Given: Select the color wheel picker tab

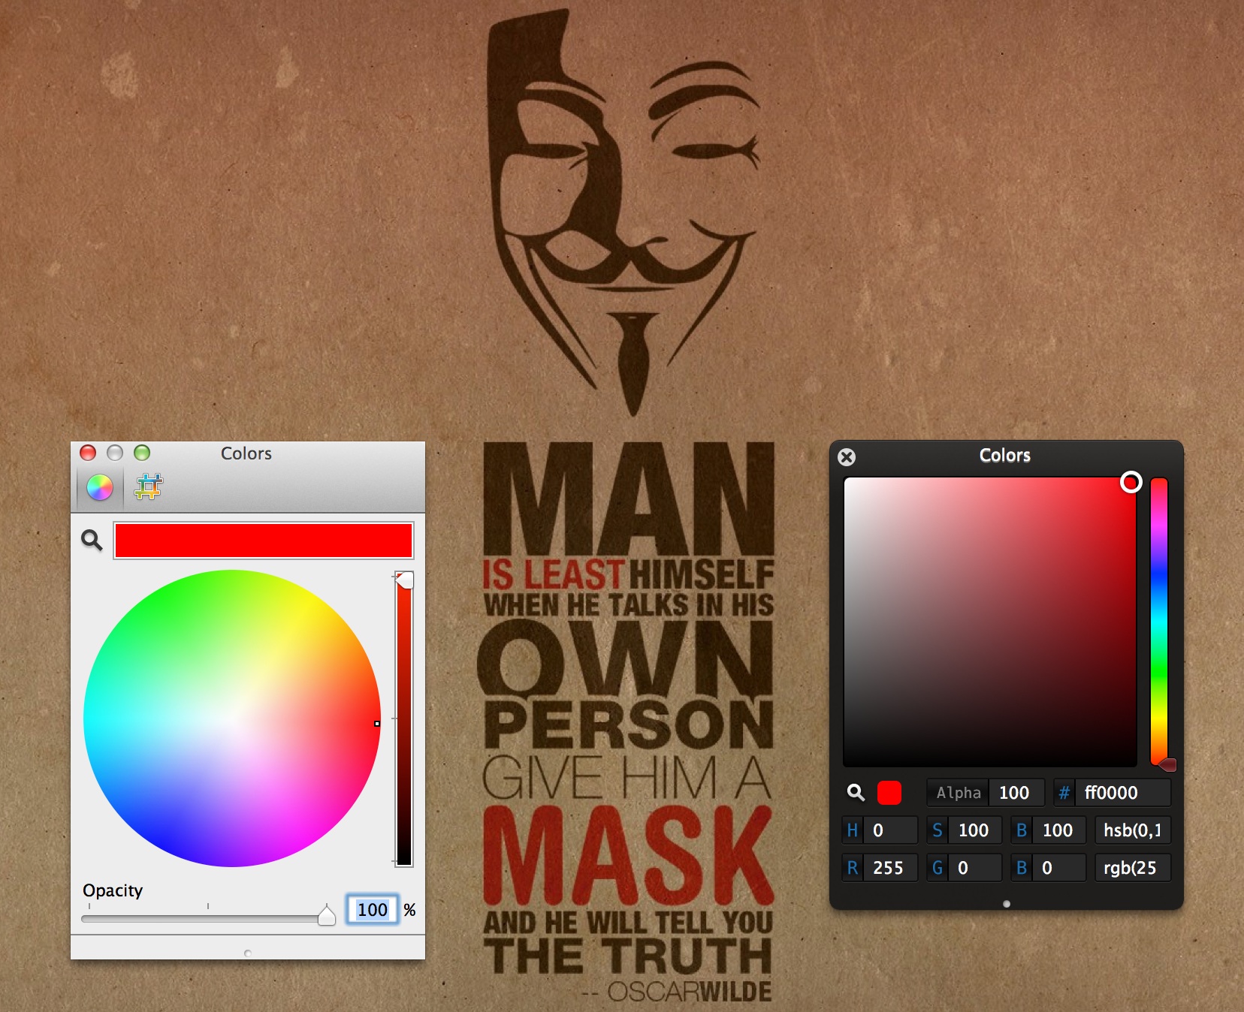Looking at the screenshot, I should coord(100,487).
